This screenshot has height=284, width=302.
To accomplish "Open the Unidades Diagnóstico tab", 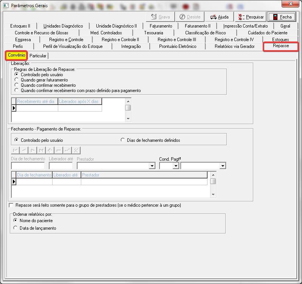I will tap(63, 26).
